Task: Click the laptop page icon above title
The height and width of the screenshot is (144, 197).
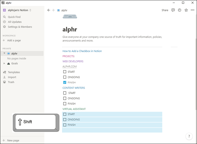Action: tap(70, 16)
